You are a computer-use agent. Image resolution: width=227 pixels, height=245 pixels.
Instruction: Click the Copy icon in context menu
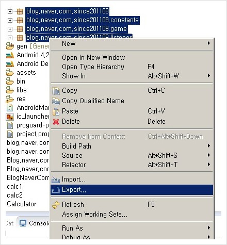tap(56, 91)
